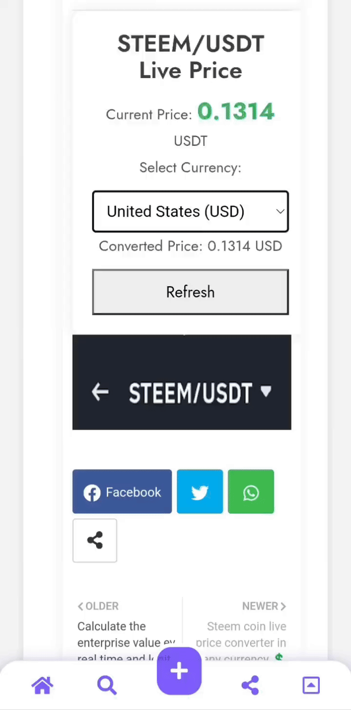The image size is (351, 710).
Task: Share the post via WhatsApp
Action: [x=251, y=492]
